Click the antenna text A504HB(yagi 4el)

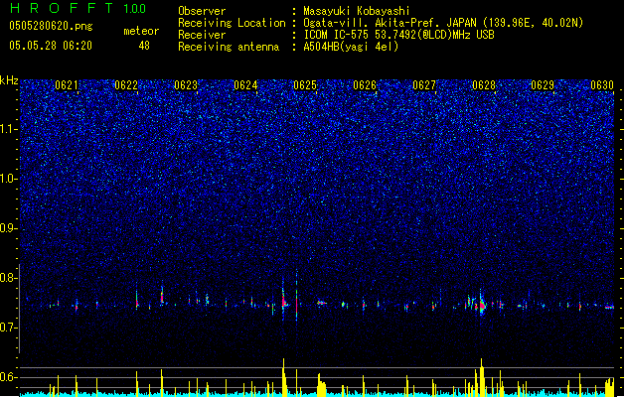(x=351, y=47)
